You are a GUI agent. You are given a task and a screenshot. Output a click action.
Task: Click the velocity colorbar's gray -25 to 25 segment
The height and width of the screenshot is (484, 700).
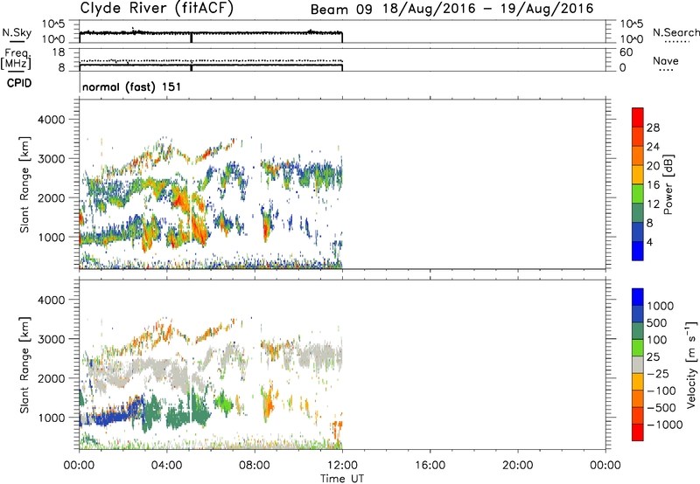click(x=638, y=365)
